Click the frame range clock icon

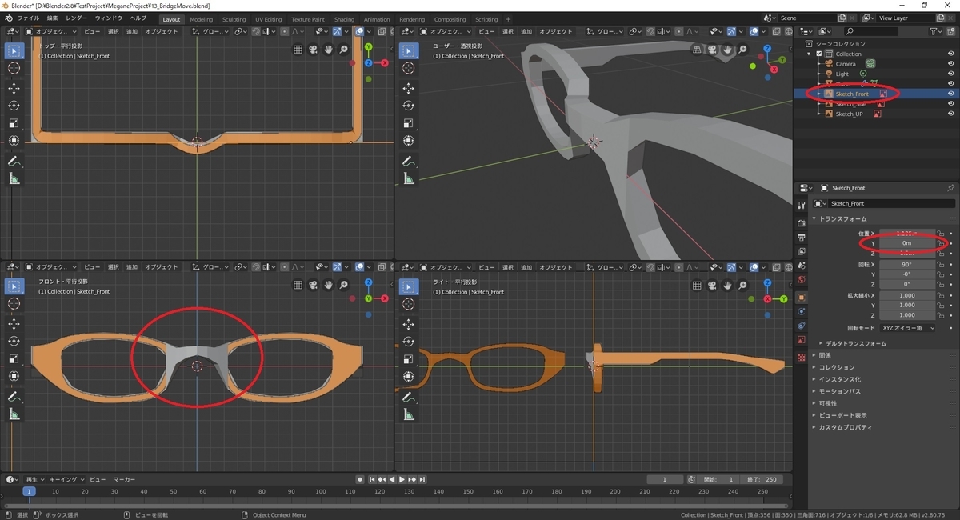tap(691, 479)
